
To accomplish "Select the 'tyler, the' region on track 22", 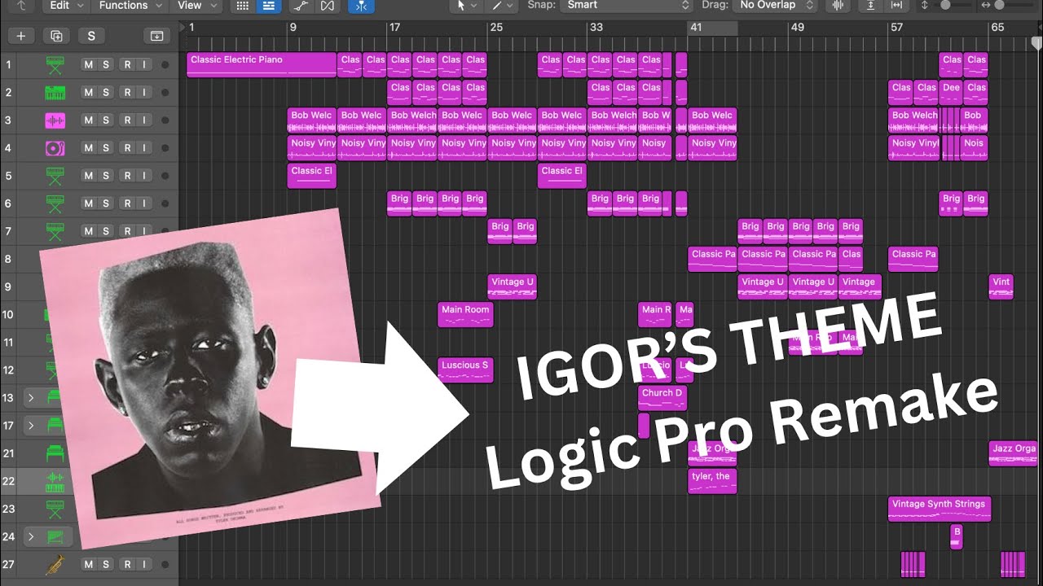I will [x=712, y=481].
